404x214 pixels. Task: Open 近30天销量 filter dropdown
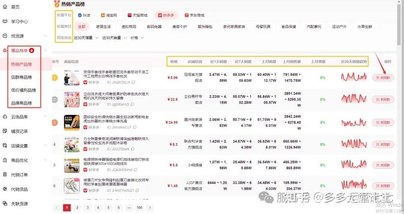tap(115, 38)
